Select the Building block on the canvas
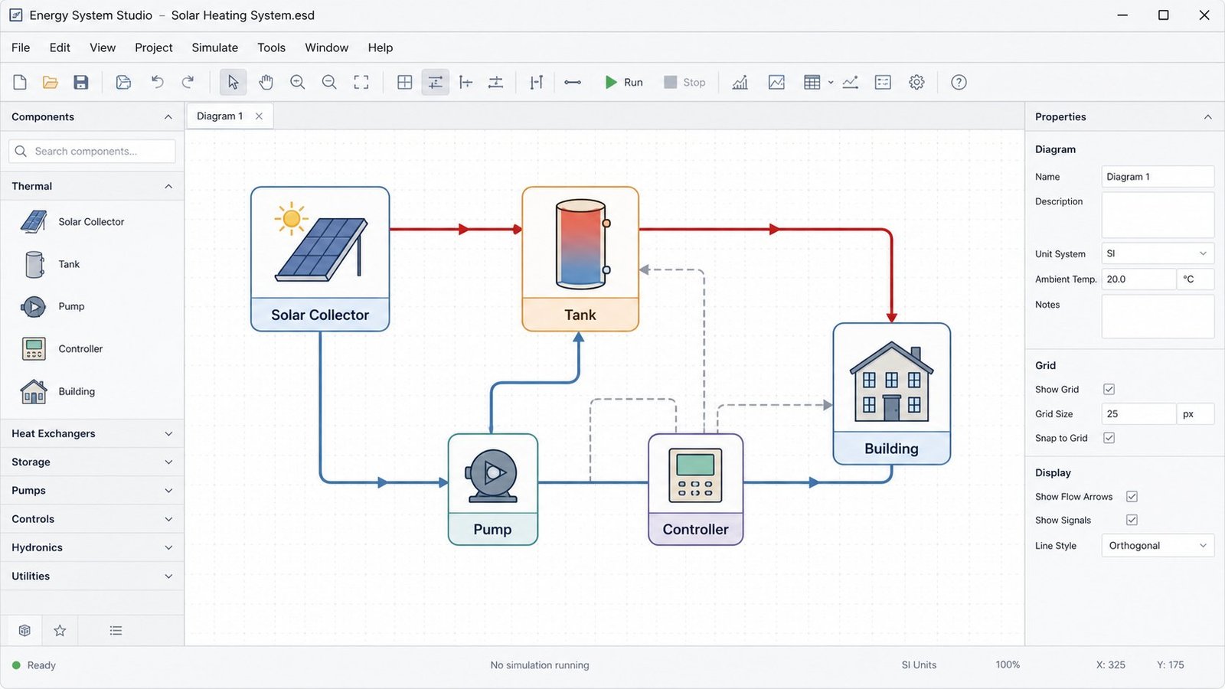The image size is (1225, 689). tap(891, 393)
